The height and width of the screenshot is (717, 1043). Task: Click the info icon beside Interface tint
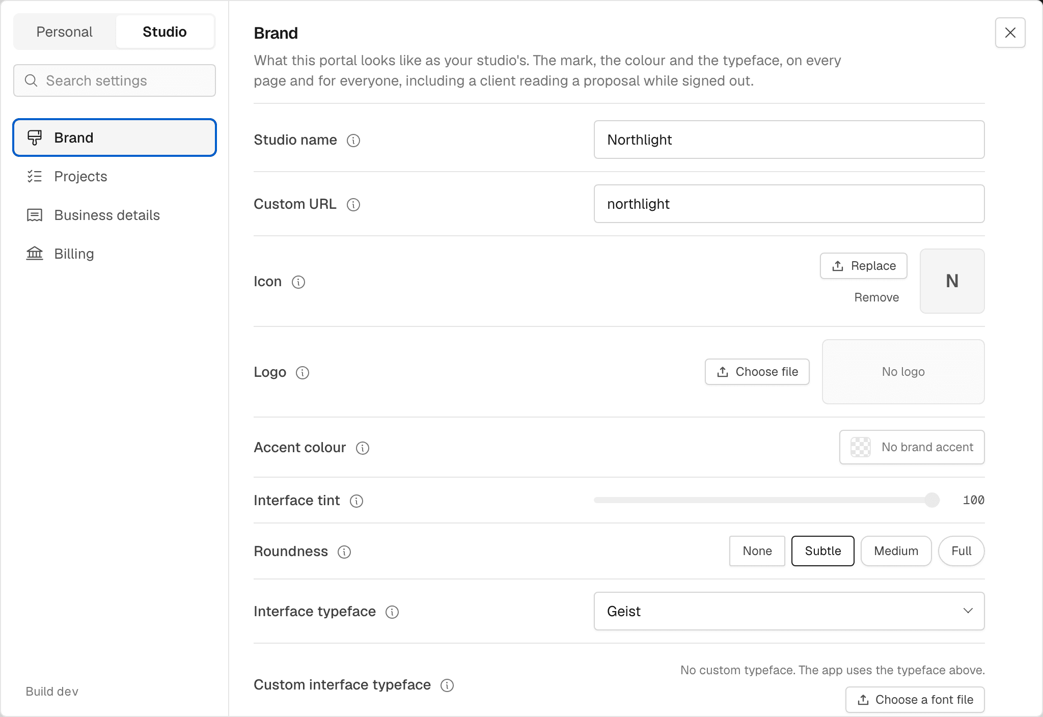(356, 501)
